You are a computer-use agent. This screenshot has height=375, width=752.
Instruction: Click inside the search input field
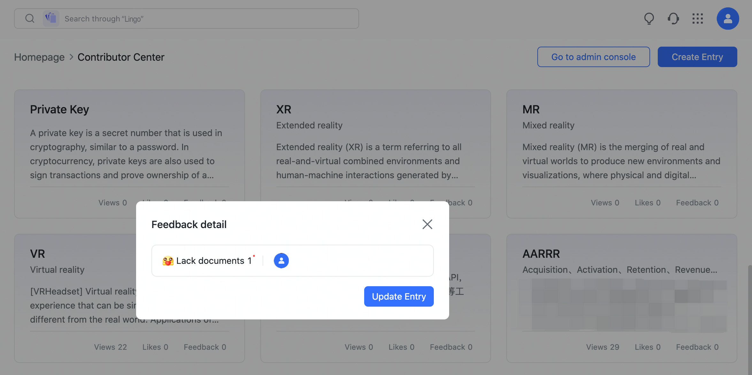[192, 18]
